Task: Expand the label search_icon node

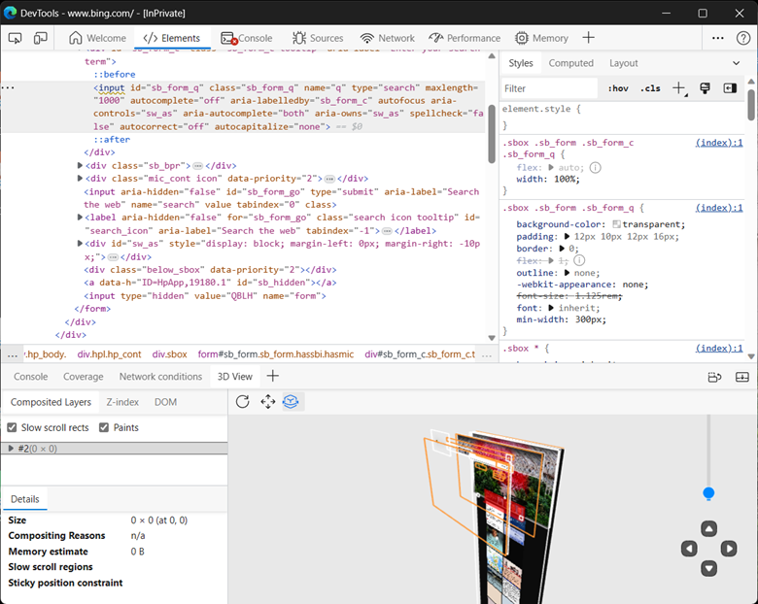Action: [x=80, y=218]
